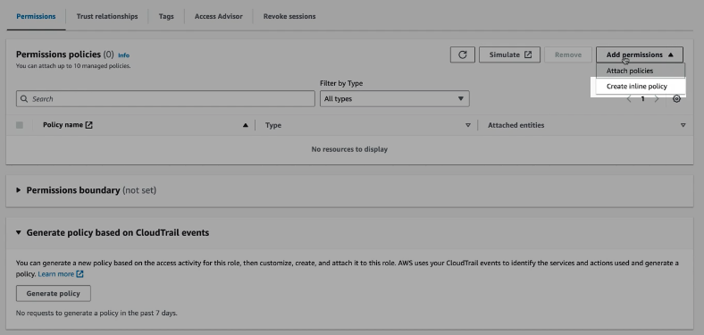Select all policies checkbox in header
Screen dimensions: 704x335
[x=20, y=125]
